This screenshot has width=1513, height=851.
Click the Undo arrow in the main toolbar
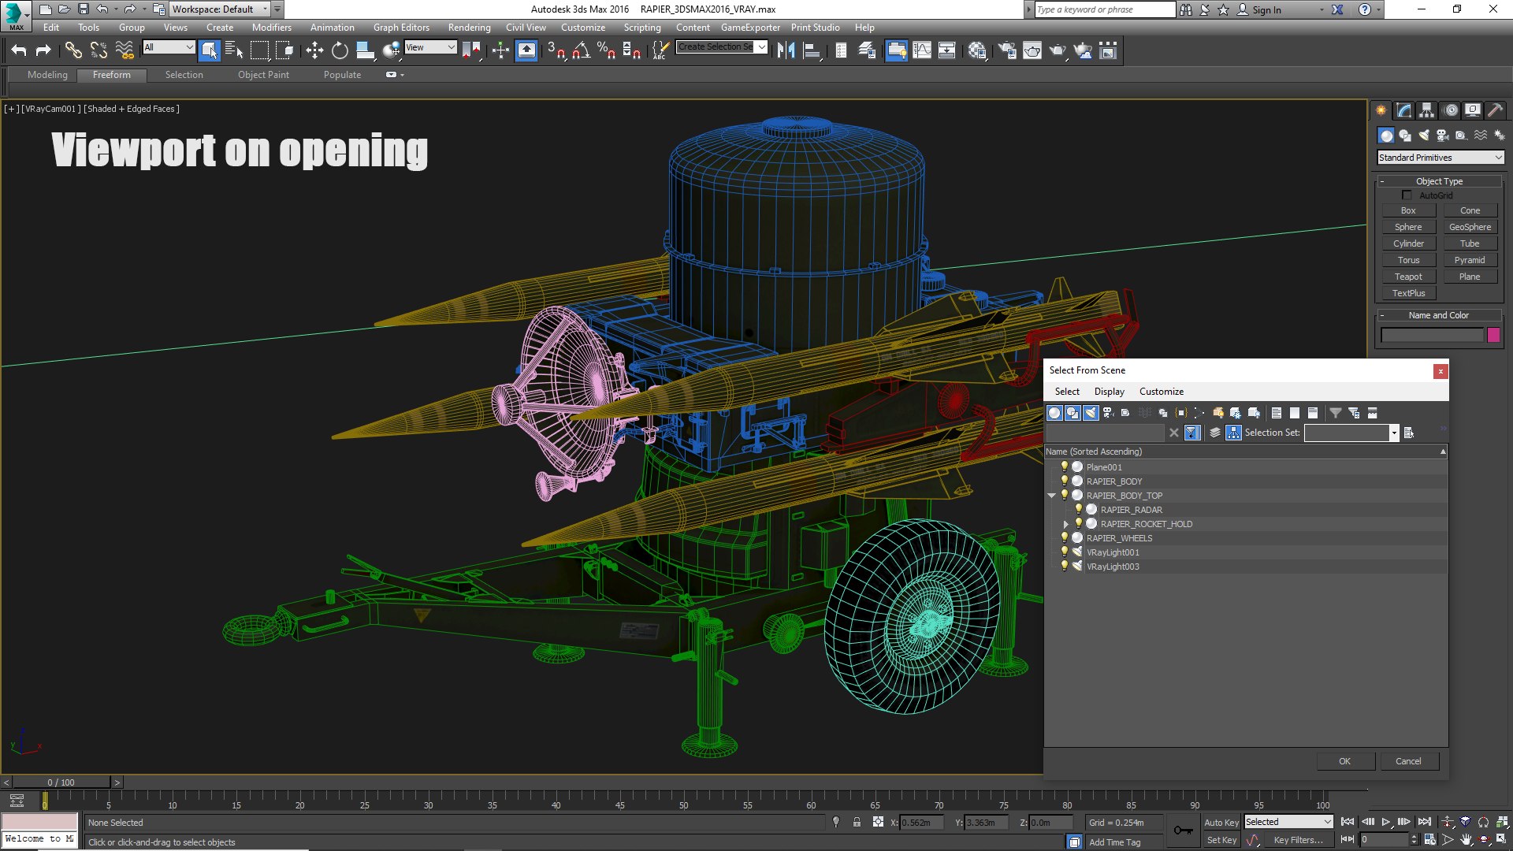click(x=19, y=50)
